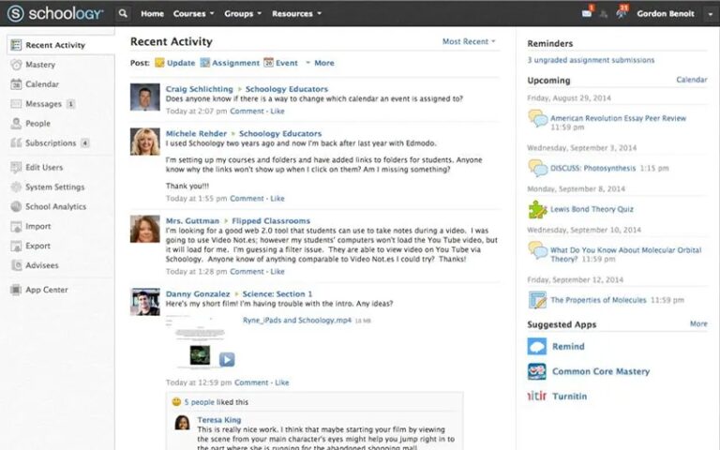The image size is (720, 450).
Task: Click the Lewis Bond Theory Quiz puzzle icon
Action: (x=537, y=209)
